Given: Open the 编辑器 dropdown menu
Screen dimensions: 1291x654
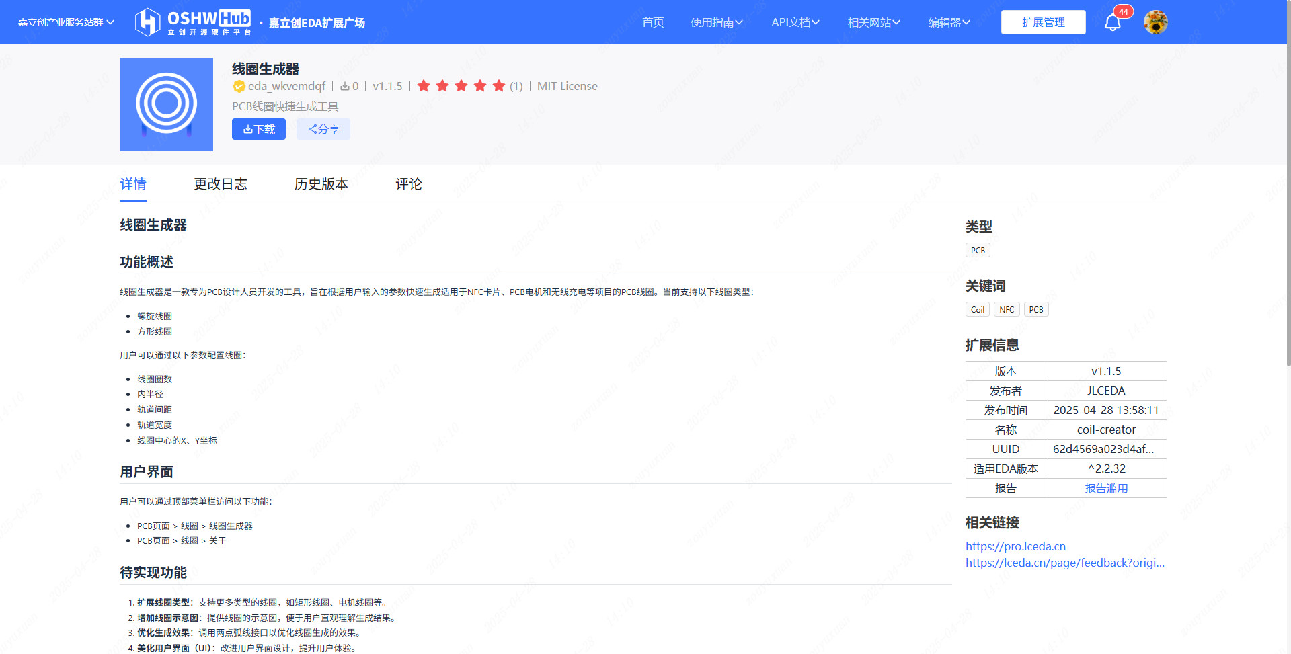Looking at the screenshot, I should (x=948, y=22).
